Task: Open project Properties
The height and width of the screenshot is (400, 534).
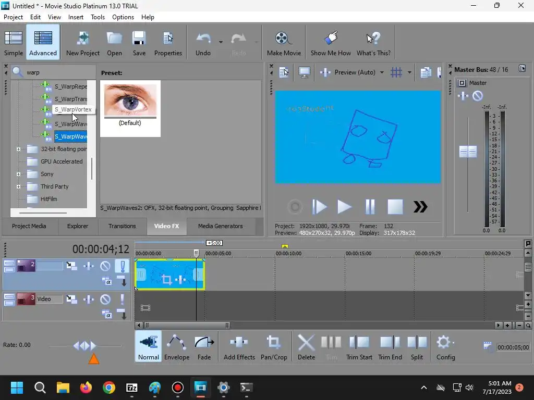Action: tap(168, 43)
